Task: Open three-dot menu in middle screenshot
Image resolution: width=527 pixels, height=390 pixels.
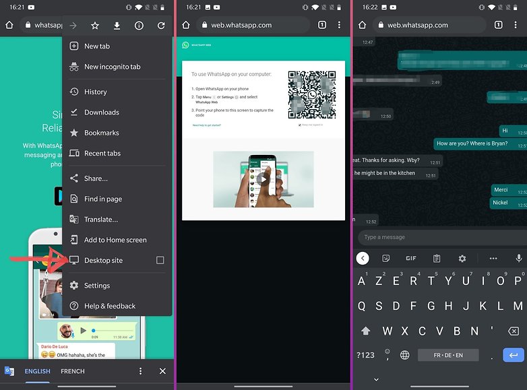Action: (339, 25)
